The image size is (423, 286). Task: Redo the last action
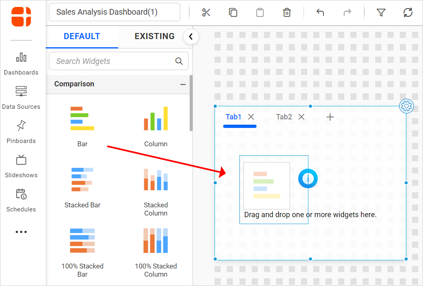tap(347, 13)
